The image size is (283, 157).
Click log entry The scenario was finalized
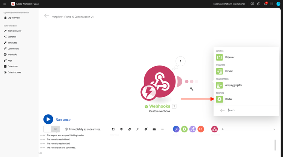click(58, 144)
